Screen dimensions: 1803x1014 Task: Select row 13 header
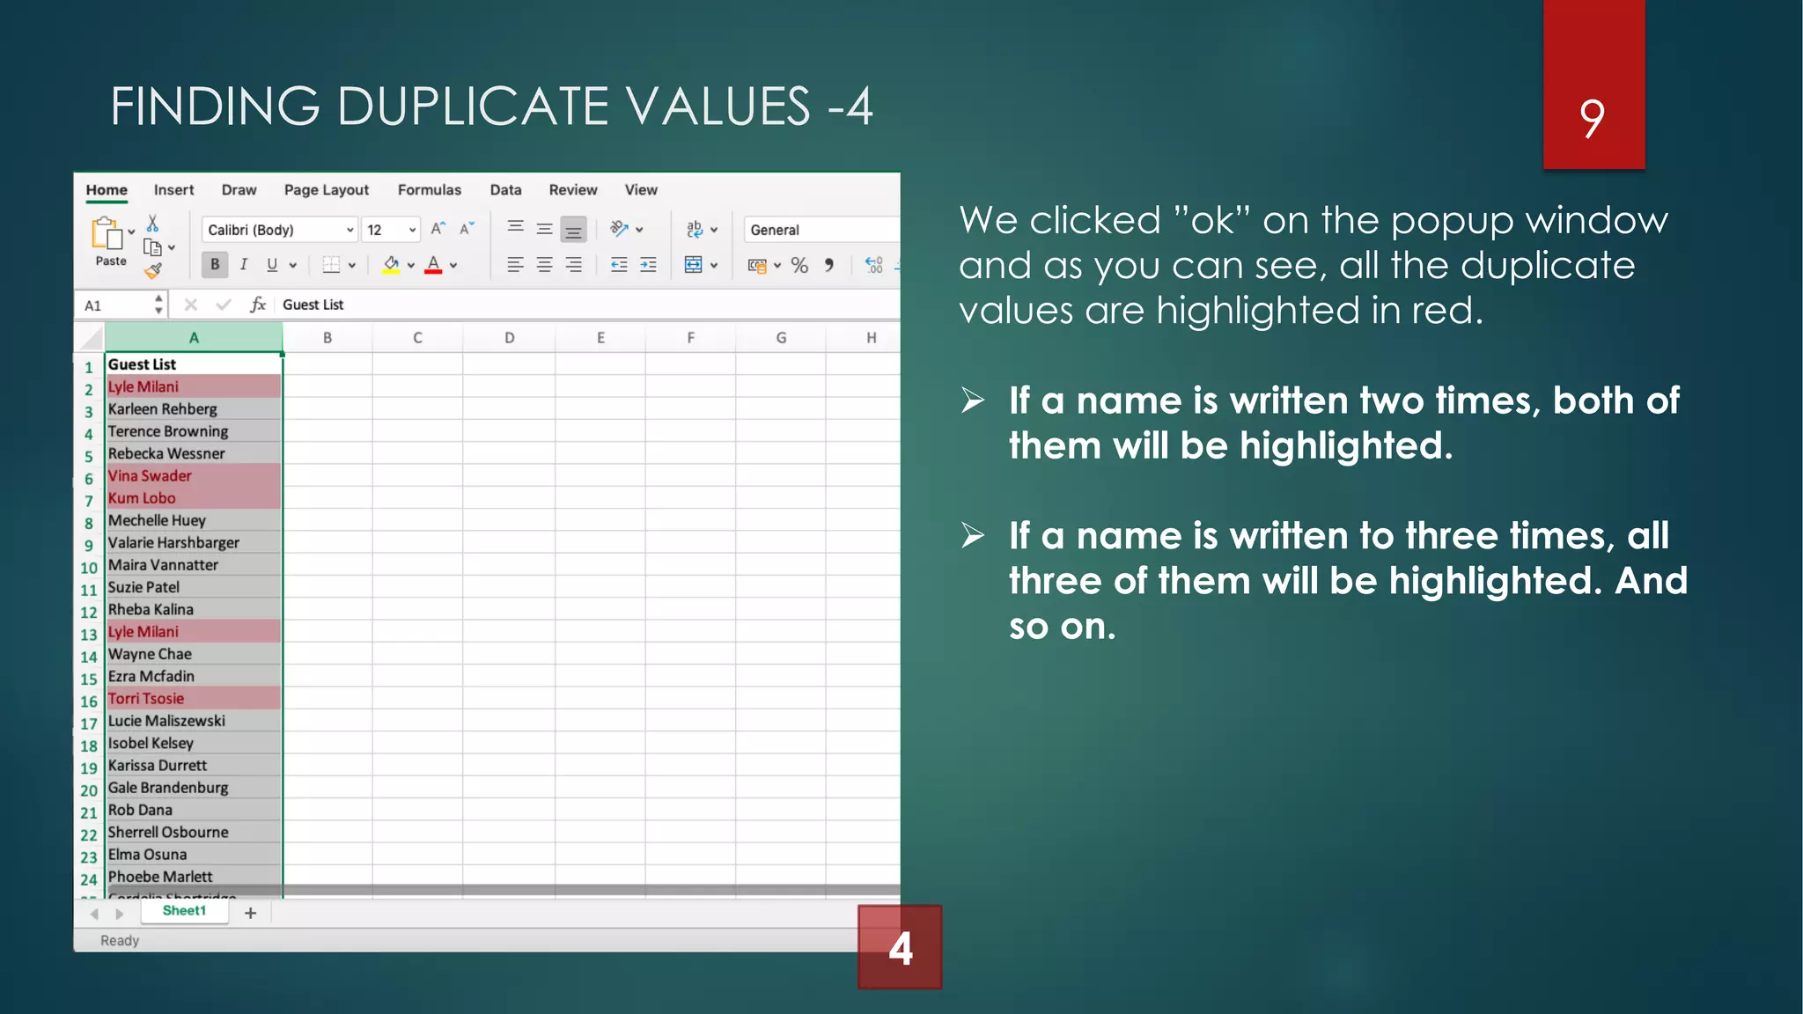(x=89, y=634)
